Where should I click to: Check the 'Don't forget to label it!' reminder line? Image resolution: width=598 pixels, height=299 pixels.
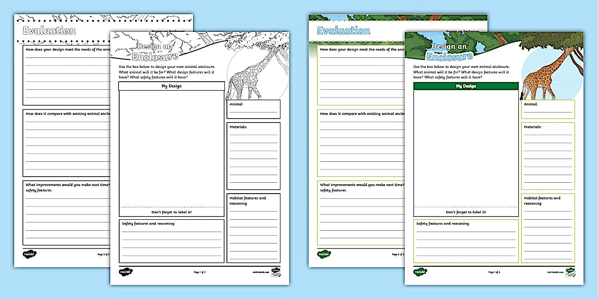pos(465,213)
